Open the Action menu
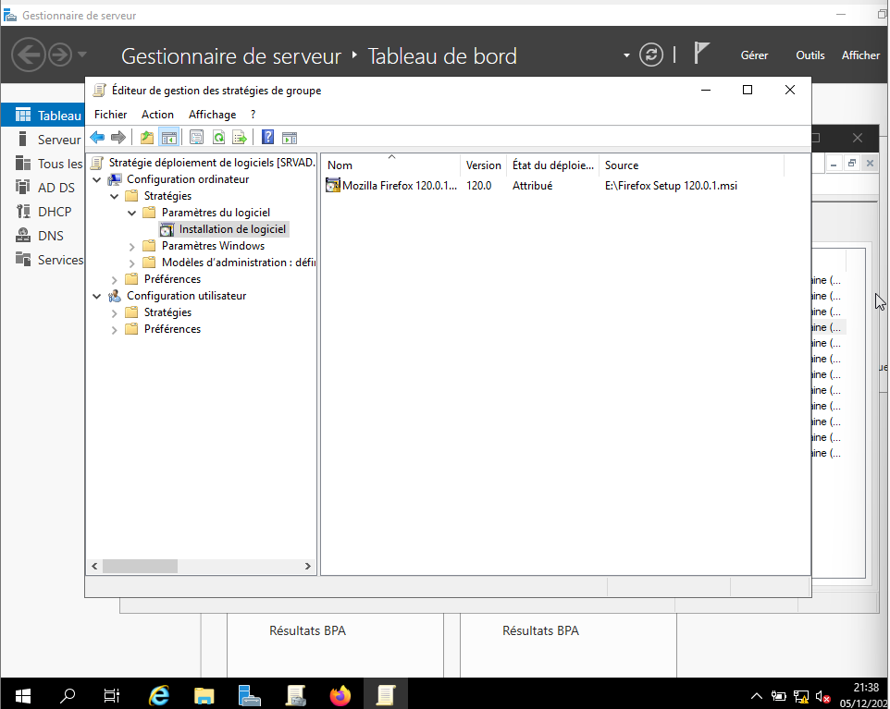Image resolution: width=890 pixels, height=709 pixels. click(x=157, y=115)
